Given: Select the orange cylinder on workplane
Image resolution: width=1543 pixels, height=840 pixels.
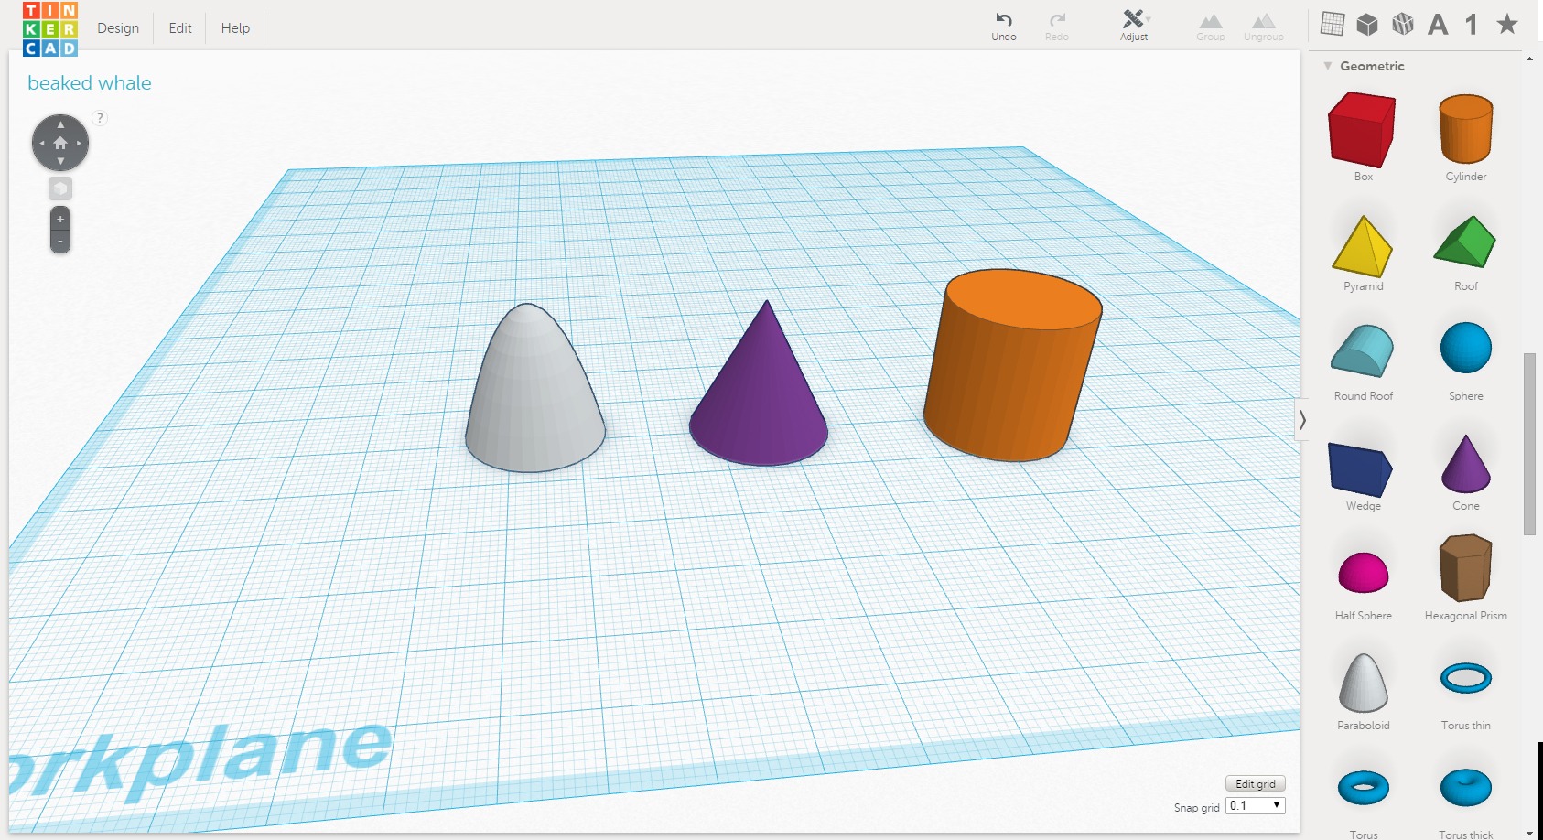Looking at the screenshot, I should [x=1012, y=366].
